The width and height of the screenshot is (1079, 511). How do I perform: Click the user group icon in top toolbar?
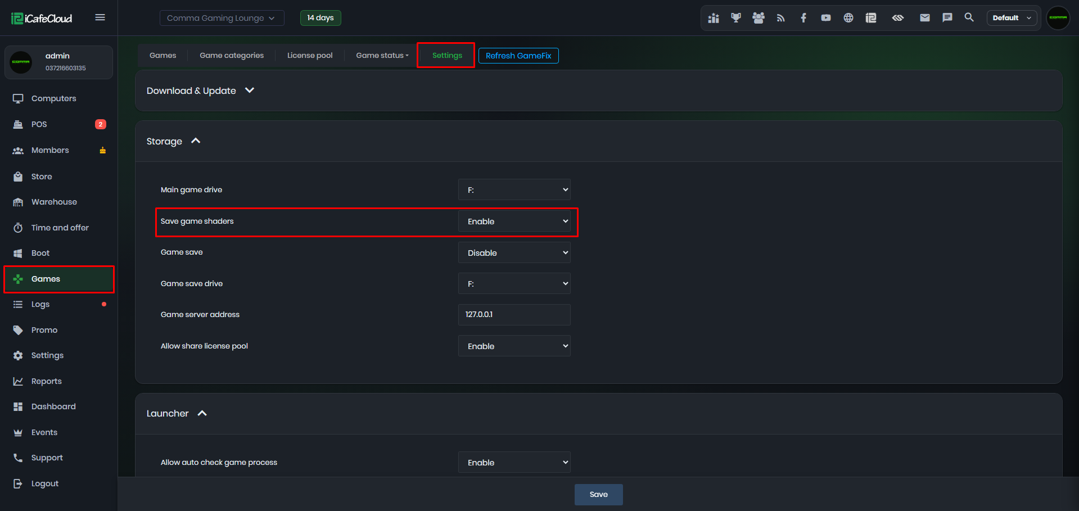[x=759, y=18]
